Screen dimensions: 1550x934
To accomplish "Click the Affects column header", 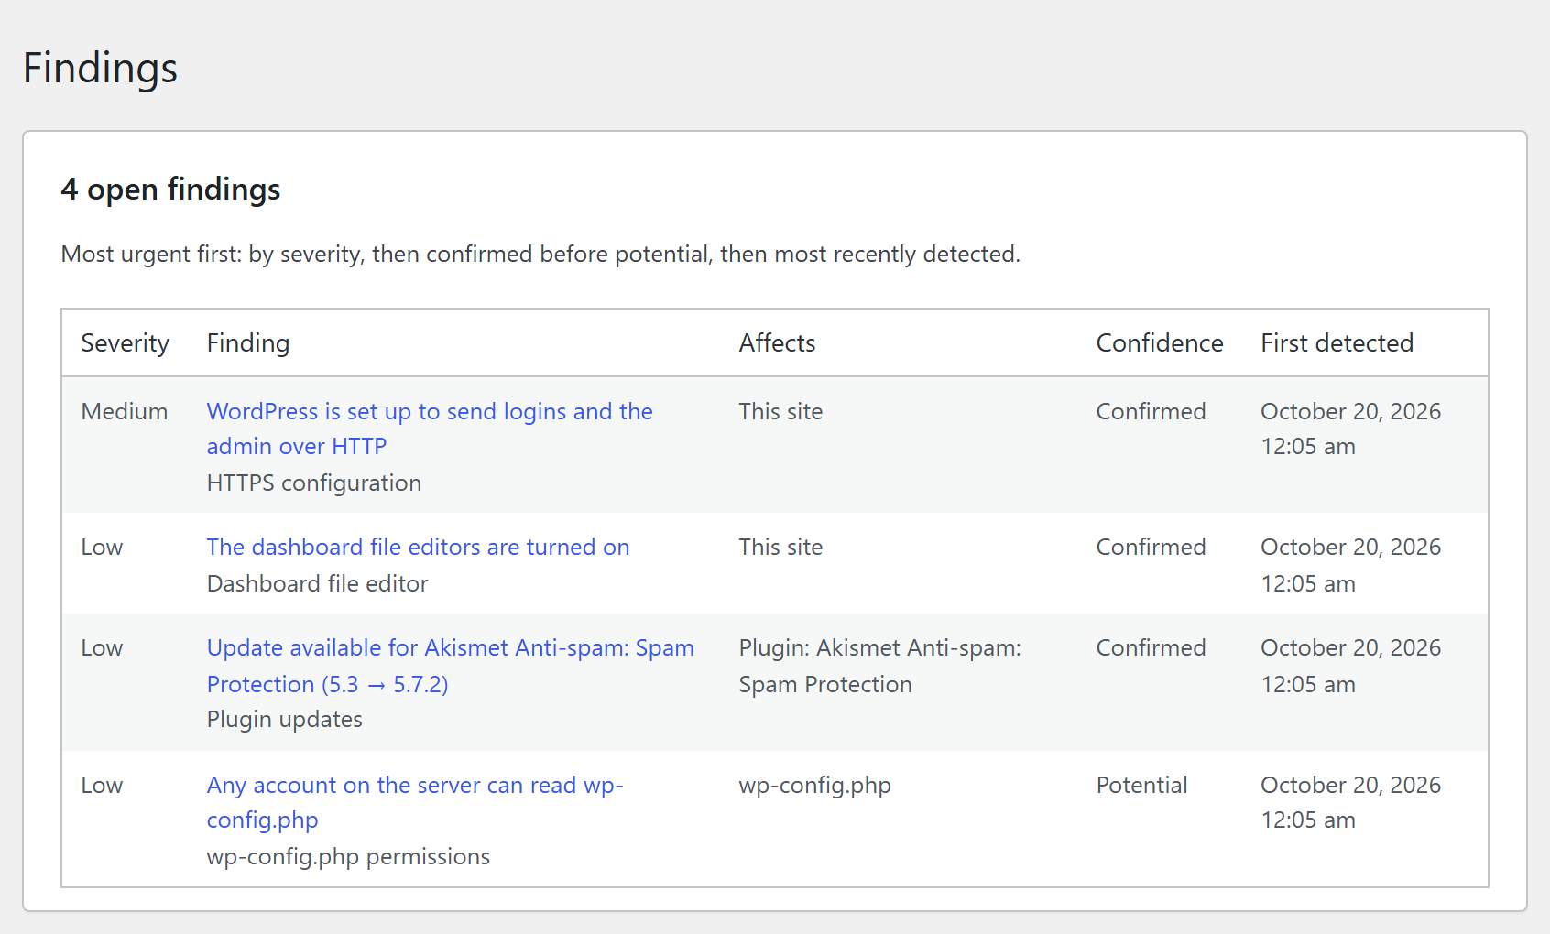I will (x=777, y=342).
